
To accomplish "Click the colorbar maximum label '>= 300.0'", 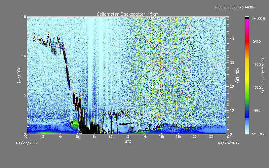I will (258, 18).
